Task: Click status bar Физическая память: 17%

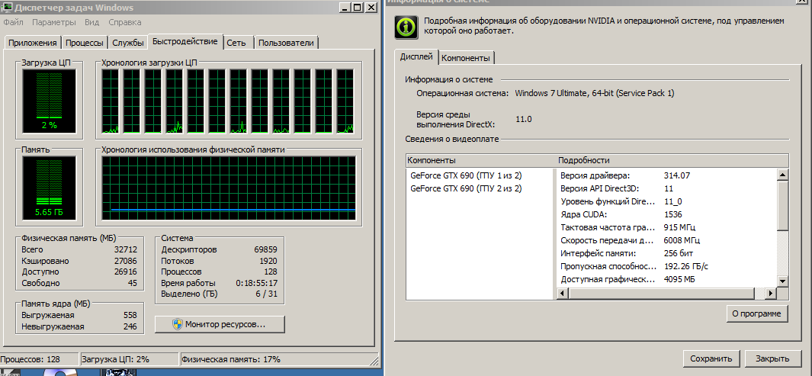Action: (x=280, y=359)
